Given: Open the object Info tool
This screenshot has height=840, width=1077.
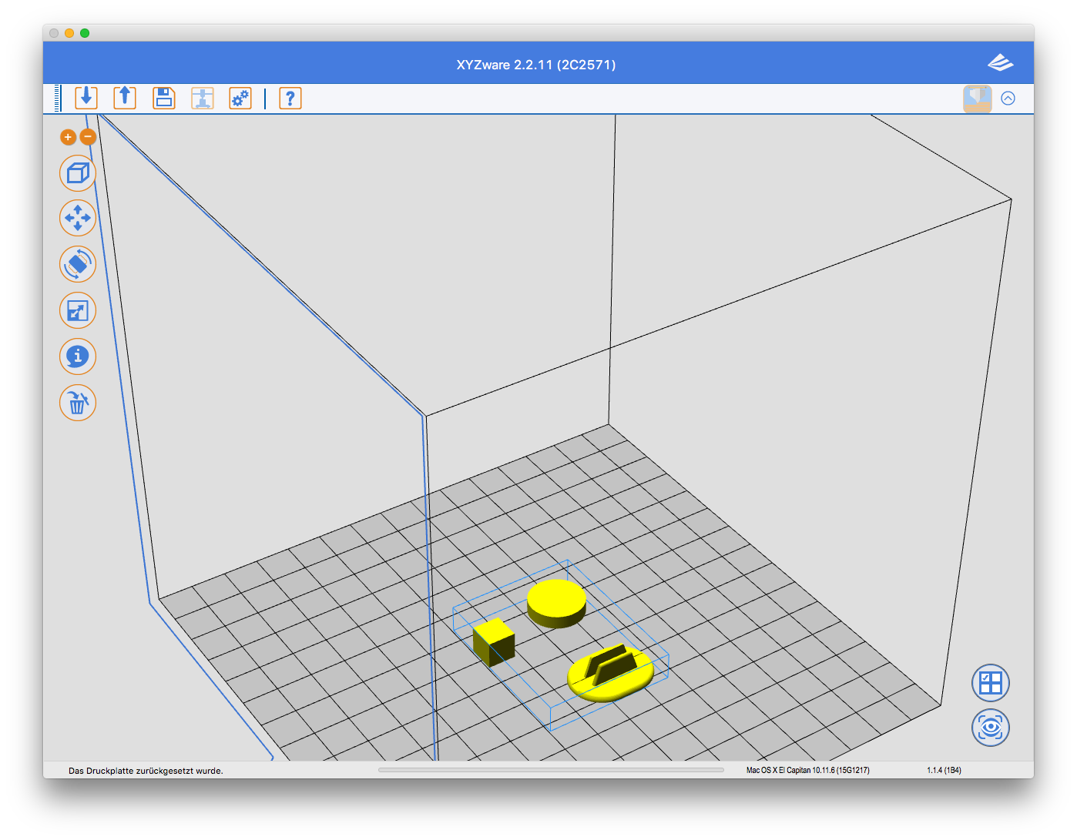Looking at the screenshot, I should tap(78, 356).
